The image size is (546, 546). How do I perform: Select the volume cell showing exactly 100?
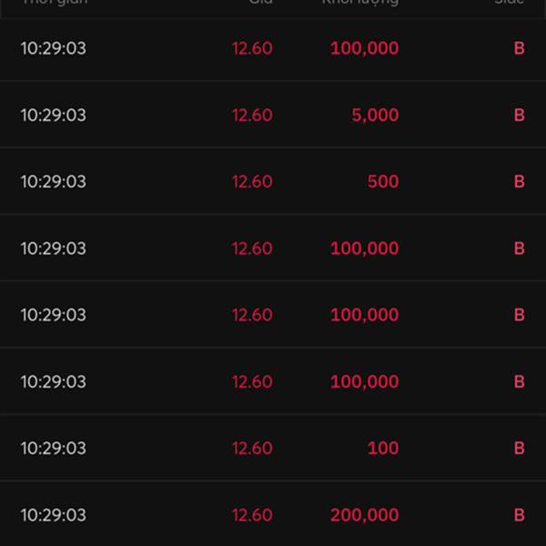(383, 449)
